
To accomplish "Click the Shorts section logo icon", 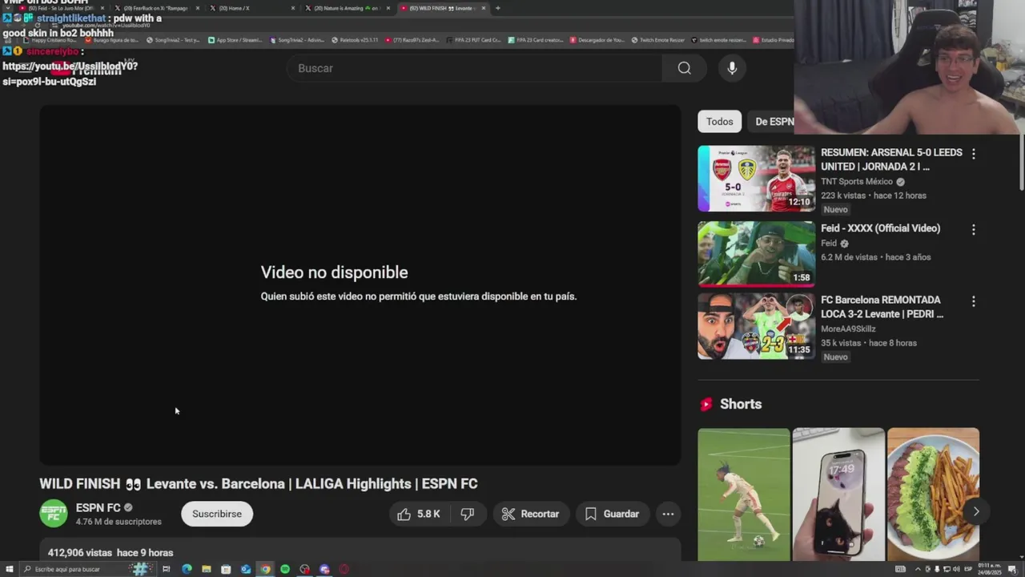I will pos(705,405).
